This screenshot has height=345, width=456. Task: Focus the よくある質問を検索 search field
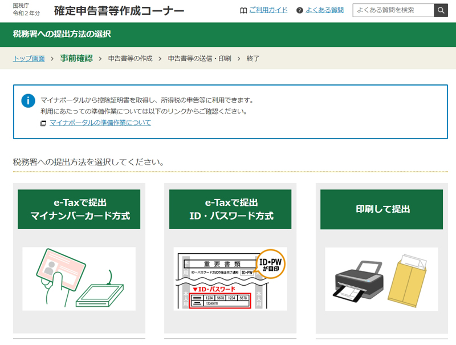pos(393,10)
